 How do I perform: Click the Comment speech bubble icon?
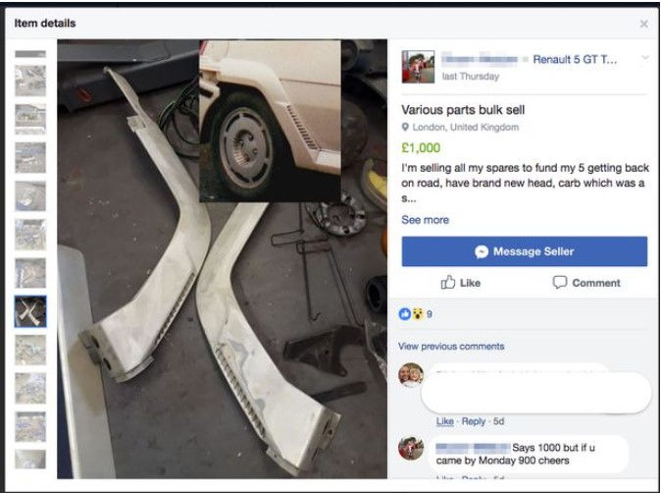tap(559, 283)
